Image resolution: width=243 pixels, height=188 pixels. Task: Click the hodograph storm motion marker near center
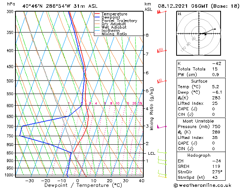pos(206,34)
